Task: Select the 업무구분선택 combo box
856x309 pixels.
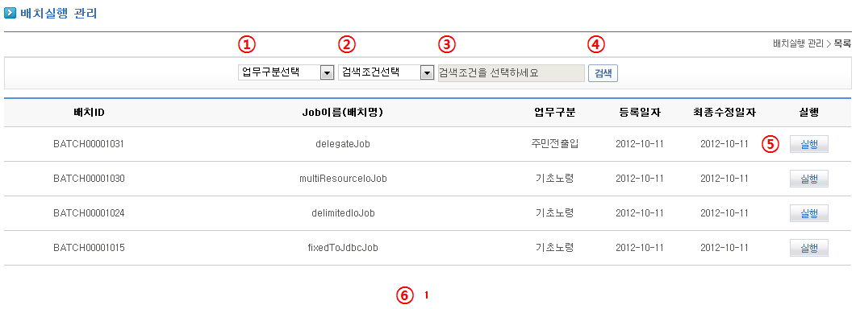Action: (x=286, y=72)
